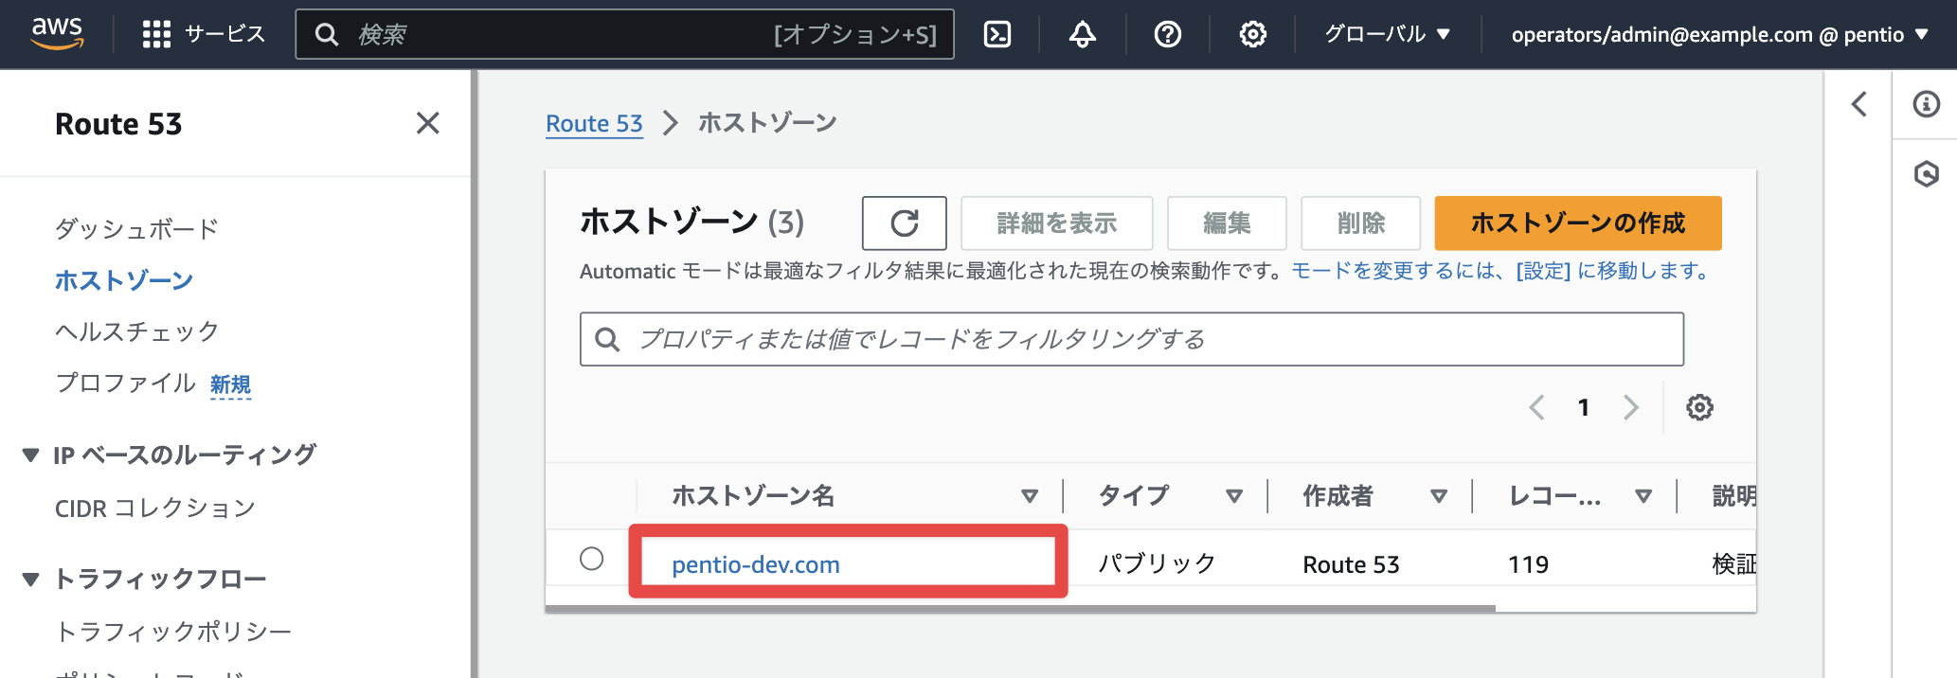Open AWS CloudShell terminal icon
The height and width of the screenshot is (678, 1957).
coord(997,35)
